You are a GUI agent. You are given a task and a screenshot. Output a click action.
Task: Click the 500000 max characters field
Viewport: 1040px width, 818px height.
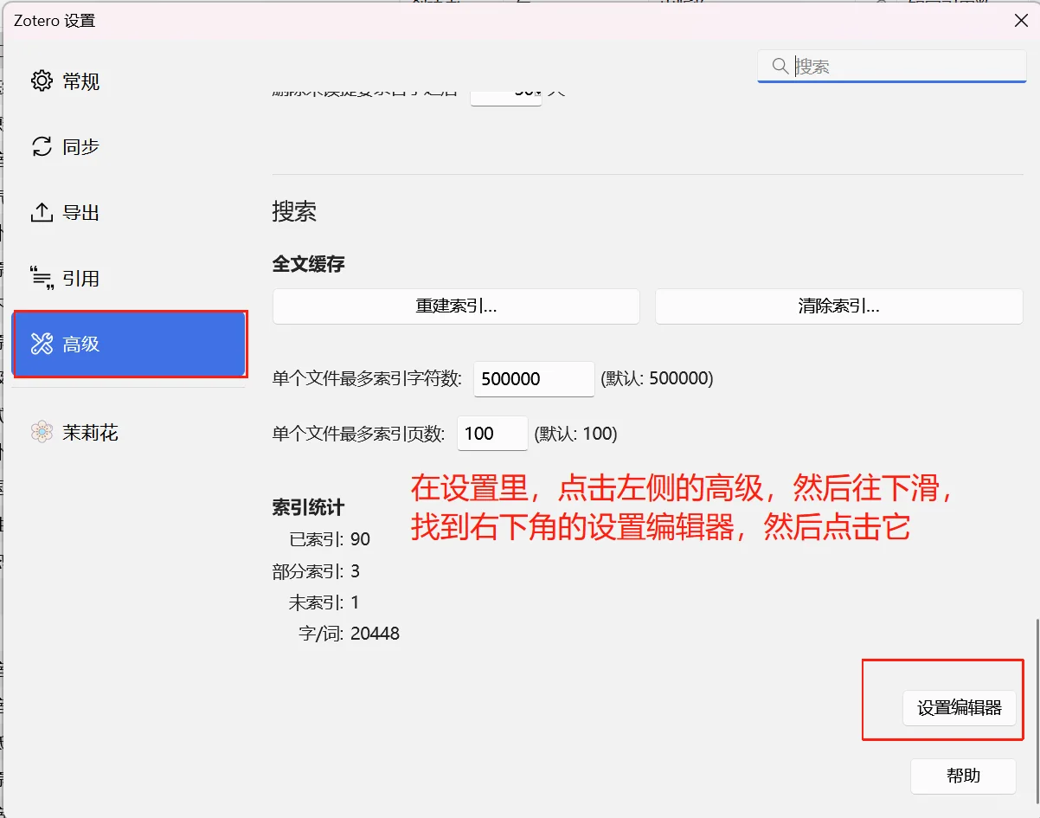point(533,379)
